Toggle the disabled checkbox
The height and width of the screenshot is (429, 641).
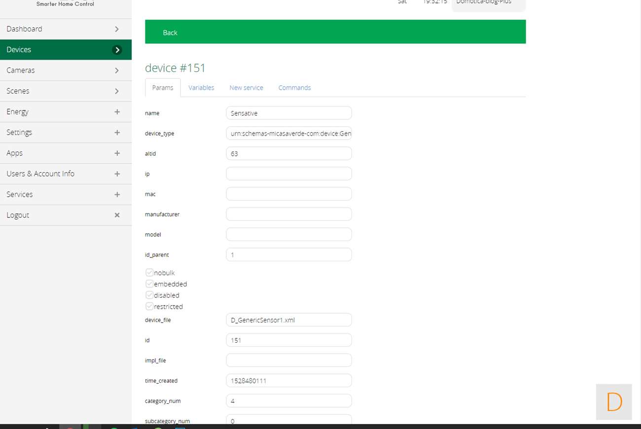[x=149, y=295]
